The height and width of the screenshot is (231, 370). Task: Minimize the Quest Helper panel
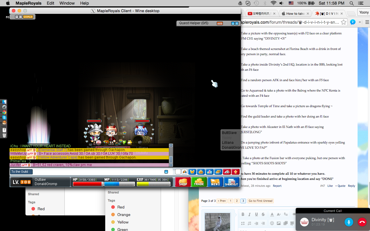[233, 23]
